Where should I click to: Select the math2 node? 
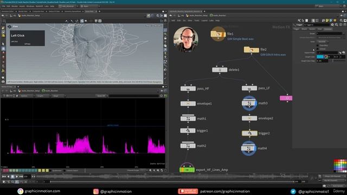tap(188, 146)
